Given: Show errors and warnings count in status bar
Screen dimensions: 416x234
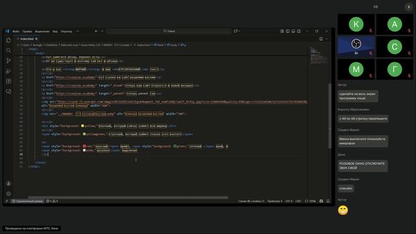Looking at the screenshot, I should tap(52, 201).
